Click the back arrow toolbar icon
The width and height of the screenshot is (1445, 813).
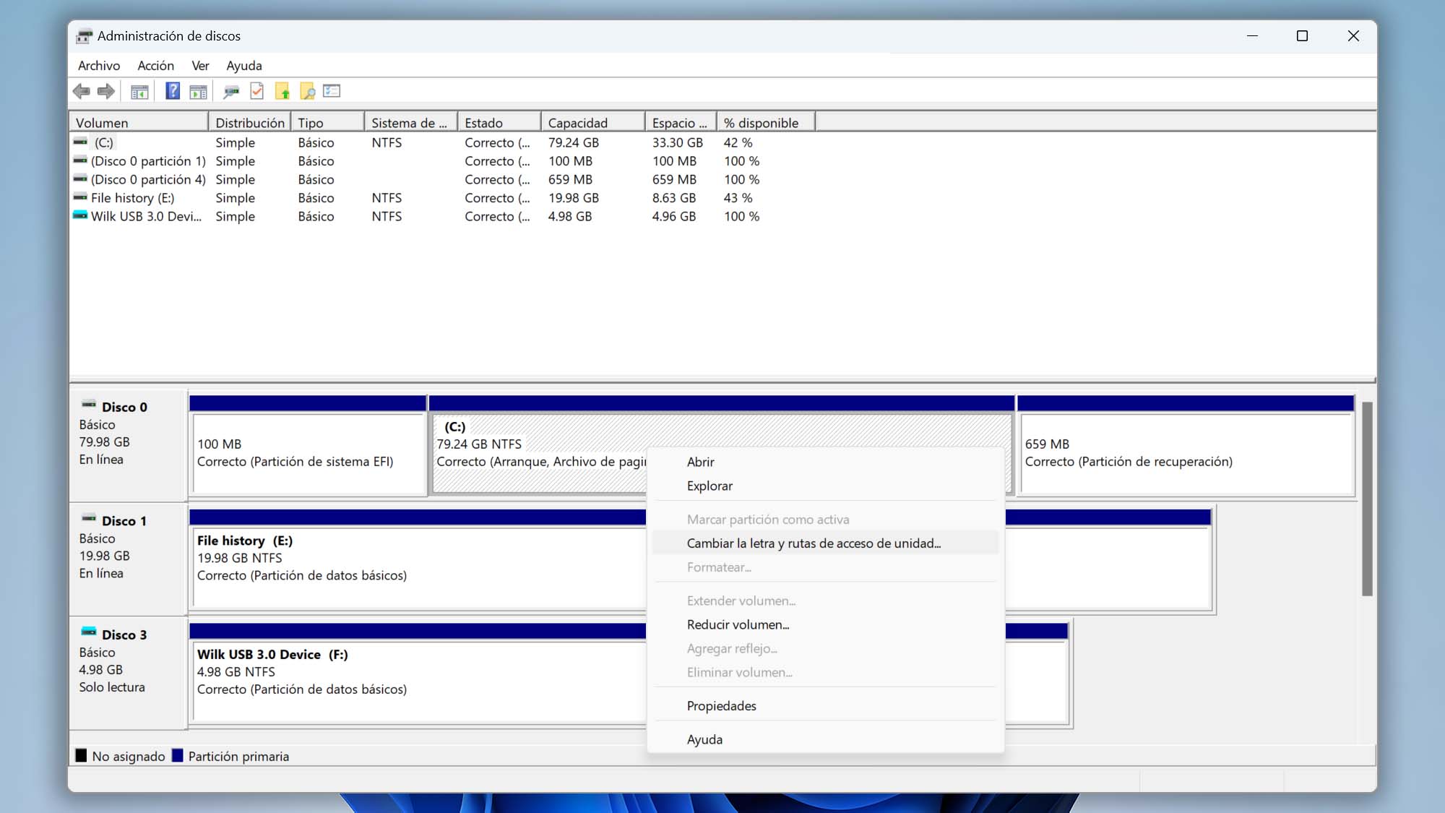82,91
